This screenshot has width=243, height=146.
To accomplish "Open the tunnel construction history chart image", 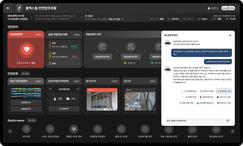I will 26,93.
